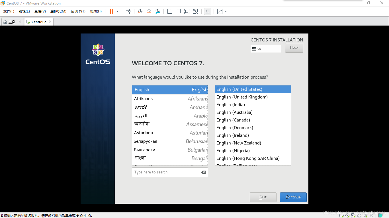389x218 pixels.
Task: Open the snapshot manager wrench-clock icon
Action: click(x=157, y=11)
